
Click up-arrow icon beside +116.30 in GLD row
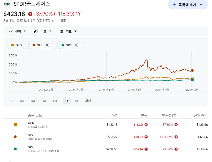[x=146, y=125]
